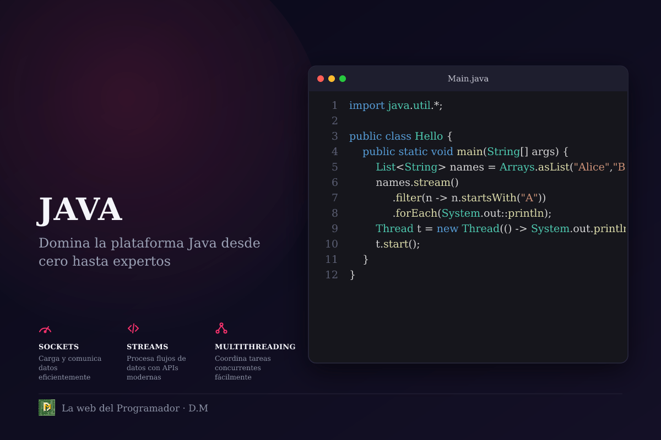Click the closing brace on line 12

point(353,275)
